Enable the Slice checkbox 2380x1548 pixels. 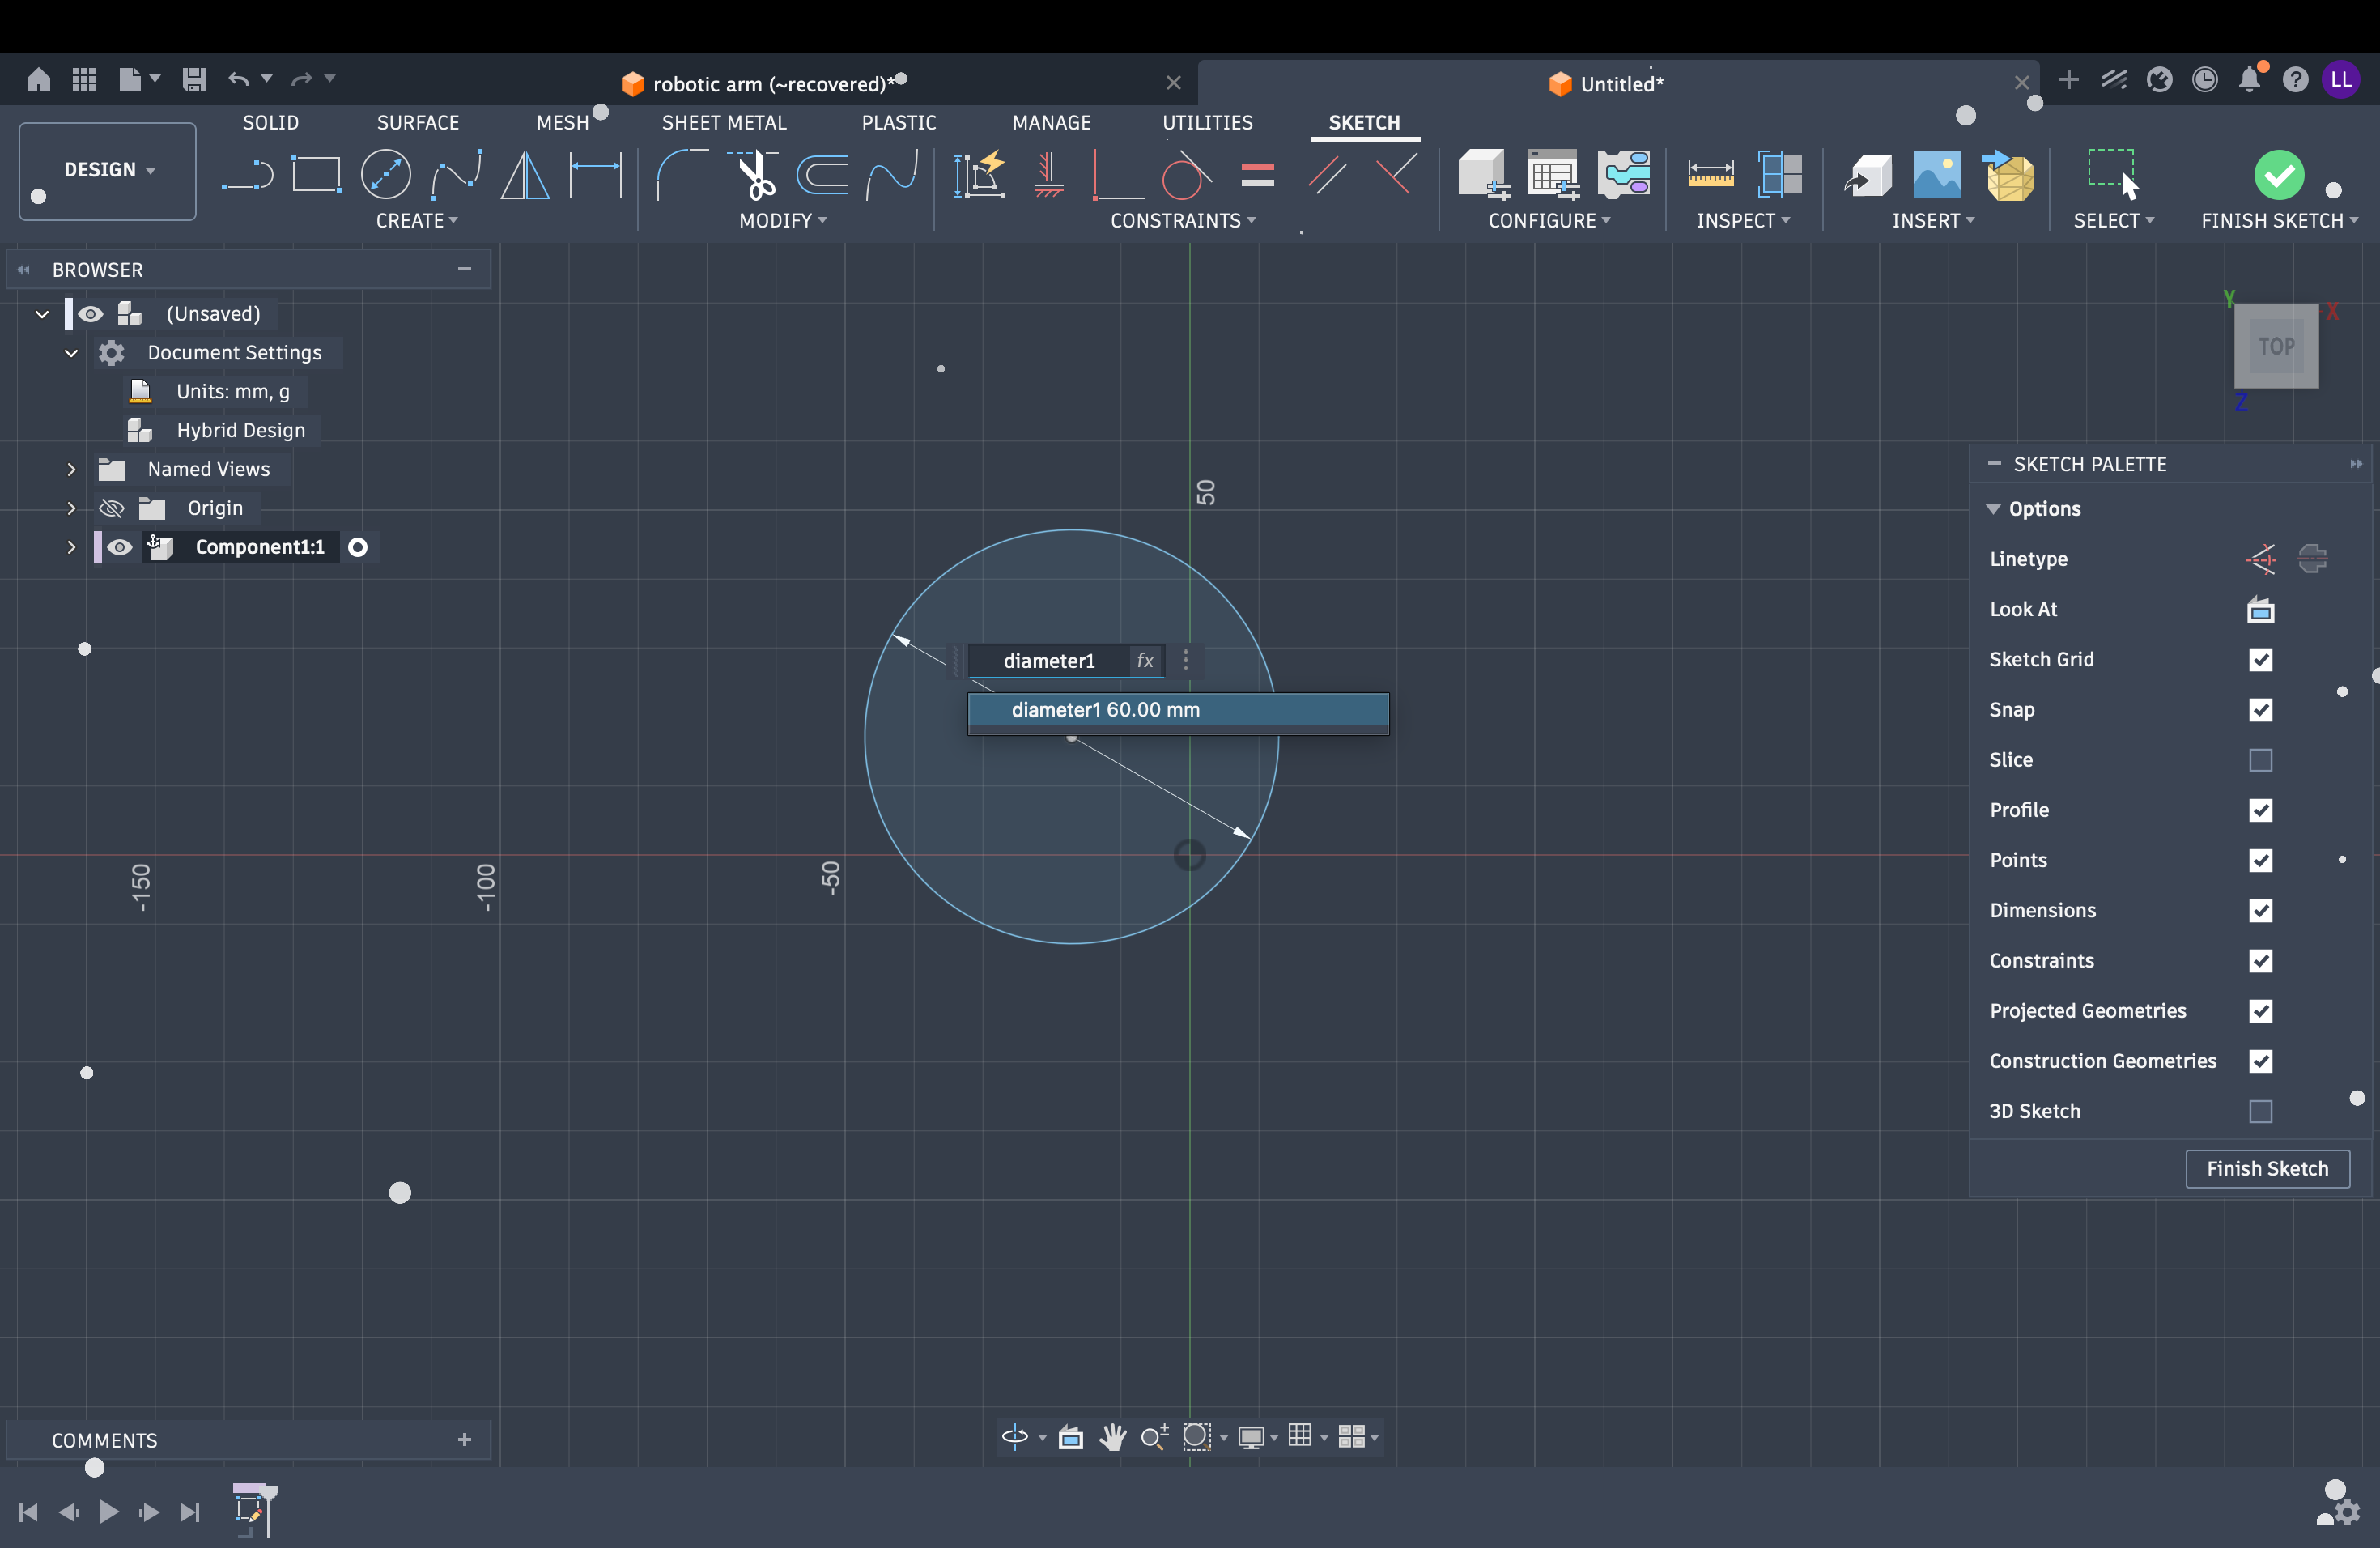click(x=2260, y=760)
